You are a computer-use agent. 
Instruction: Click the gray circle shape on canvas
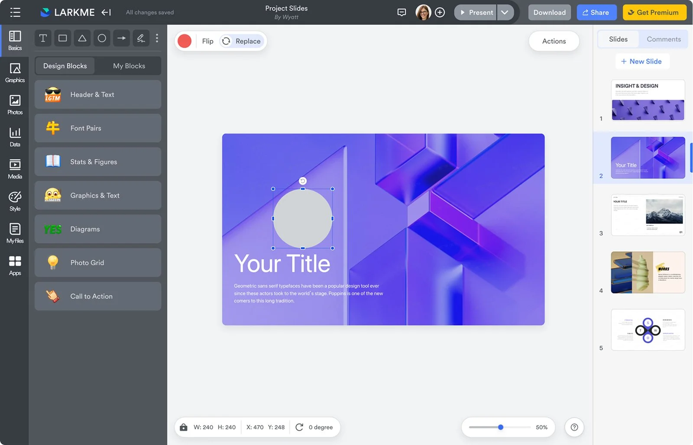coord(303,219)
